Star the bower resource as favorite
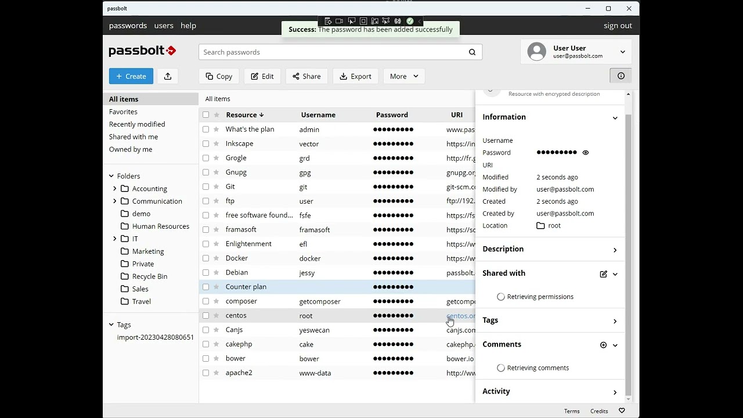743x418 pixels. tap(217, 359)
